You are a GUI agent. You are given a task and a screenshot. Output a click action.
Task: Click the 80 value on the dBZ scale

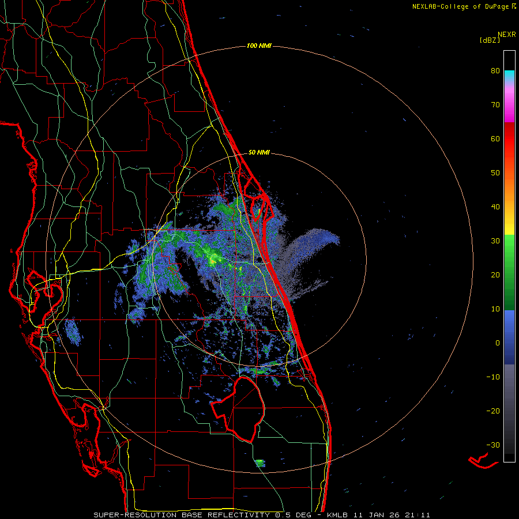click(x=495, y=71)
